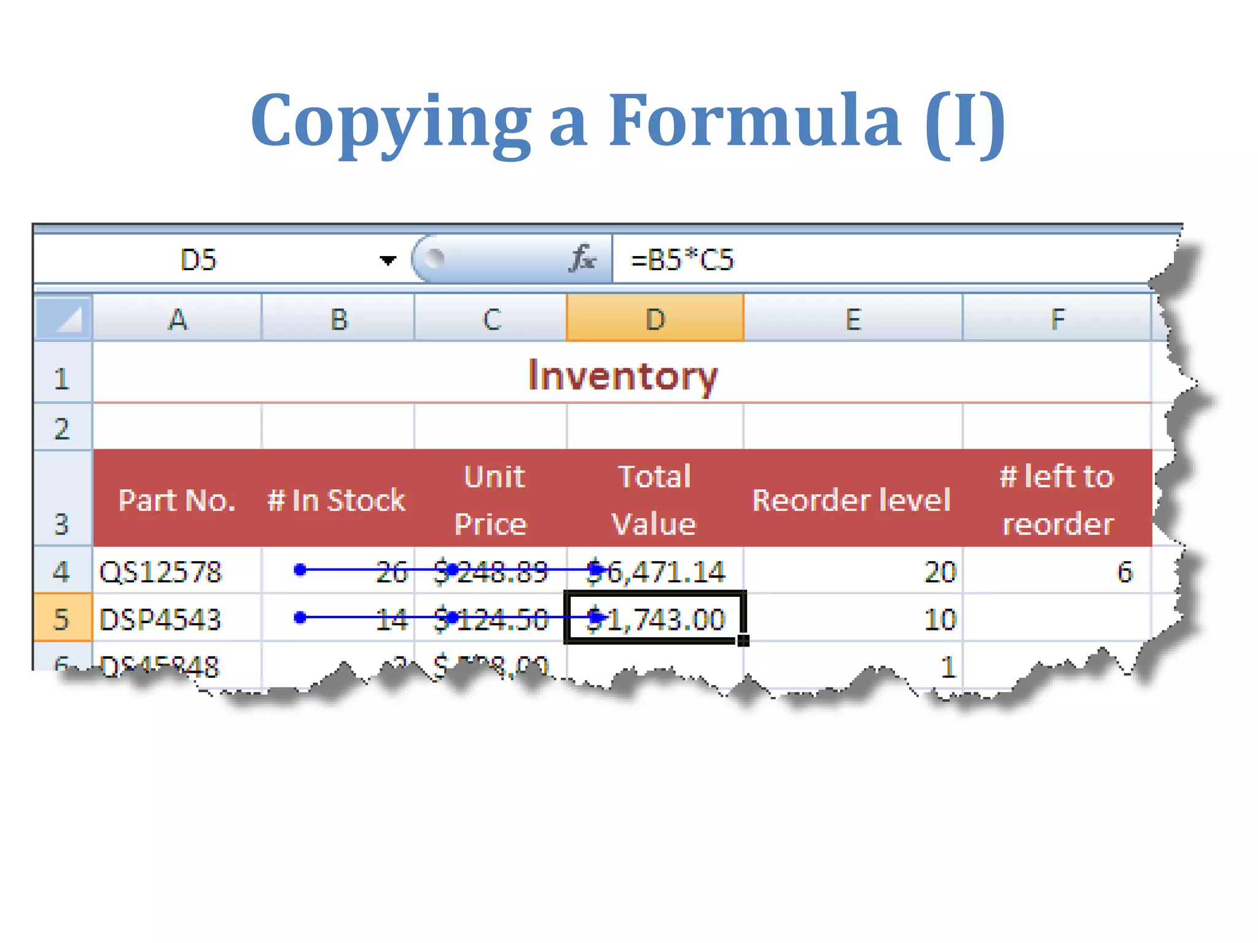Click the $248.89 unit price cell
The image size is (1258, 943).
[x=491, y=570]
